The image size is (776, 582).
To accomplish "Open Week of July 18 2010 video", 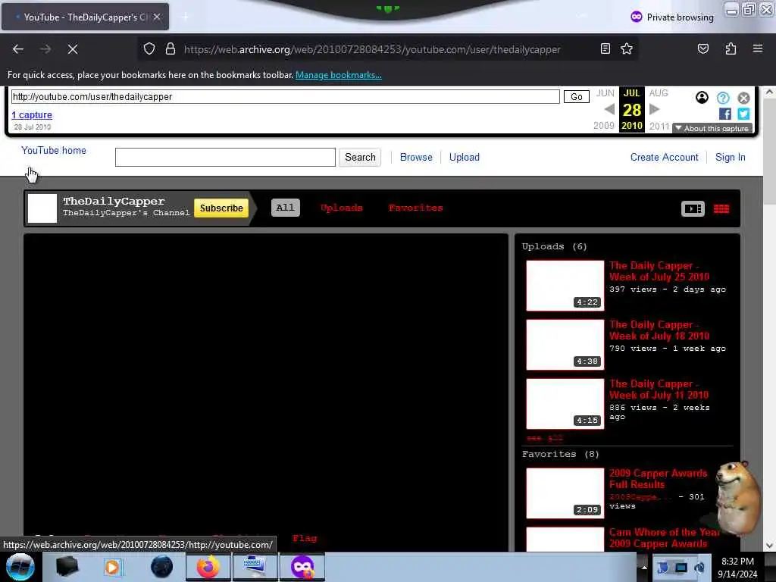I will tap(659, 330).
